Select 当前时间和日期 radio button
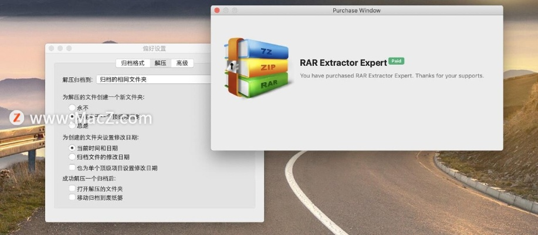538x235 pixels. click(72, 148)
